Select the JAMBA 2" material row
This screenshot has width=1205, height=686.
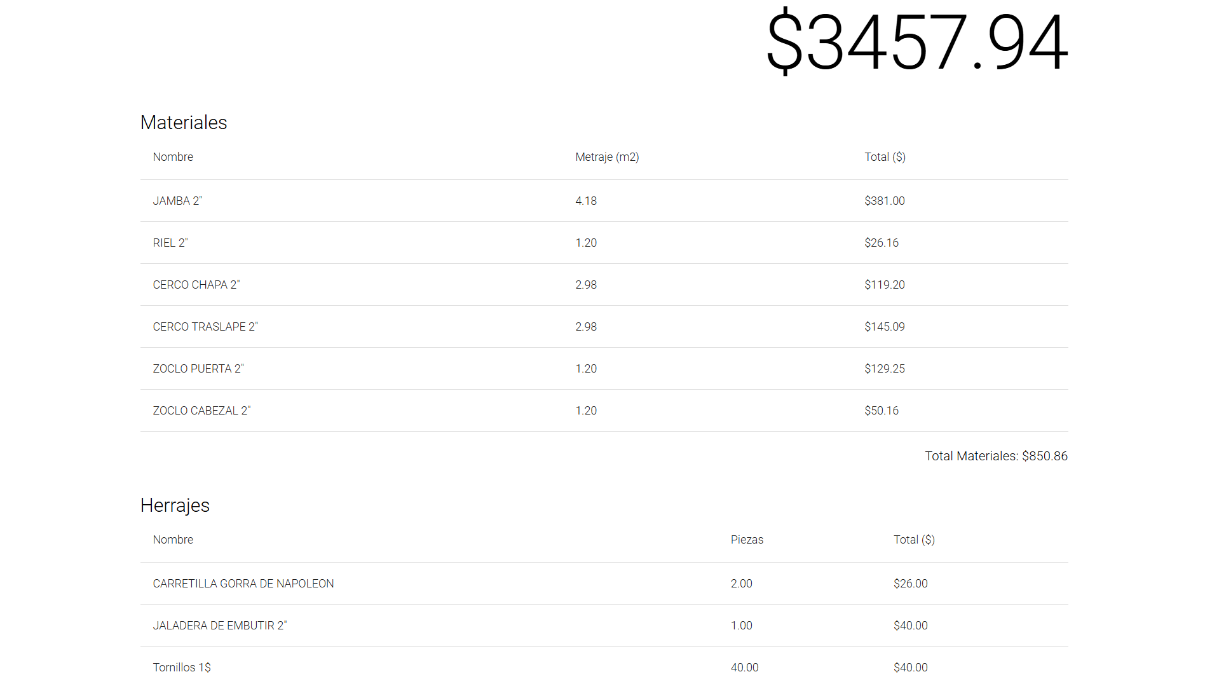coord(177,201)
